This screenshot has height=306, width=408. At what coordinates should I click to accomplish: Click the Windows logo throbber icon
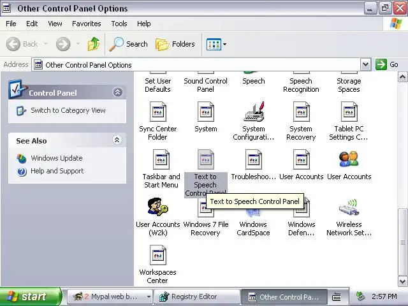[395, 24]
